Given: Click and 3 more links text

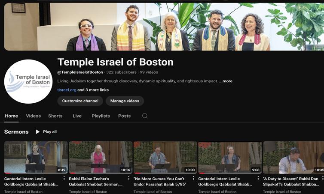Looking at the screenshot, I should pos(93,90).
